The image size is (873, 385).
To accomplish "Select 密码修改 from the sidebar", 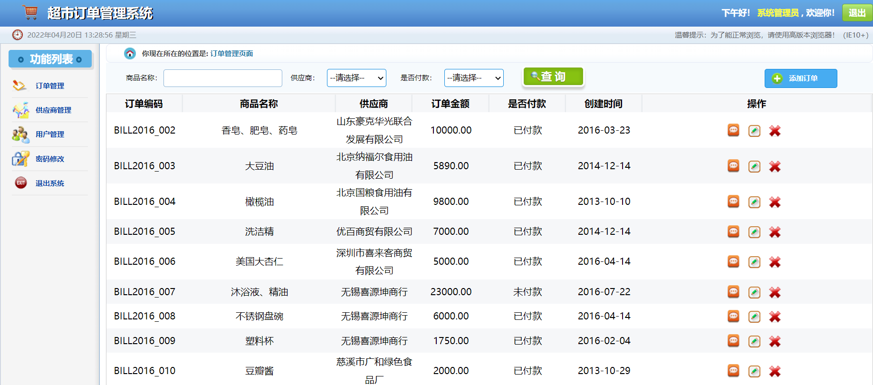I will coord(50,159).
